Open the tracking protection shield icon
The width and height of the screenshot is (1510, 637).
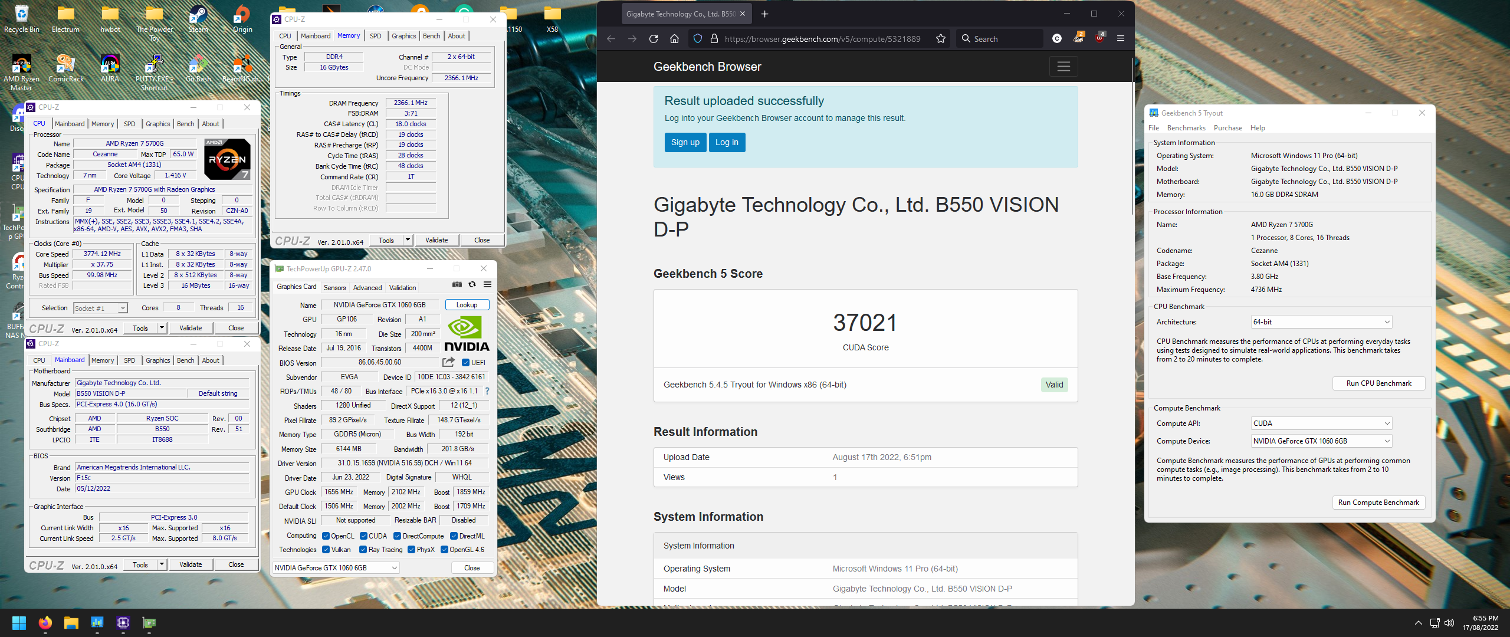point(698,39)
